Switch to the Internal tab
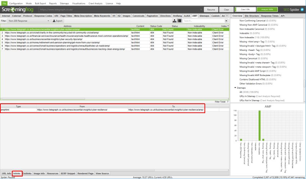Image resolution: width=306 pixels, height=179 pixels. click(6, 16)
